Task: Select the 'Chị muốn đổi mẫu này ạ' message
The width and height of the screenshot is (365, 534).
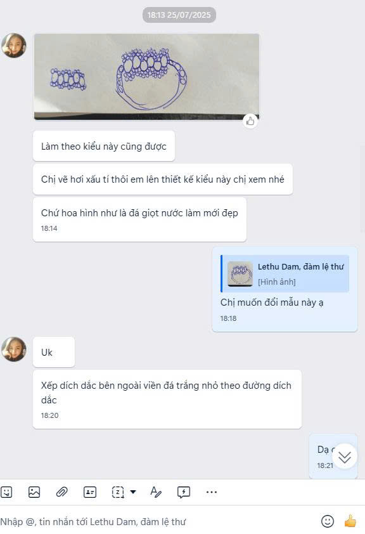Action: (272, 303)
